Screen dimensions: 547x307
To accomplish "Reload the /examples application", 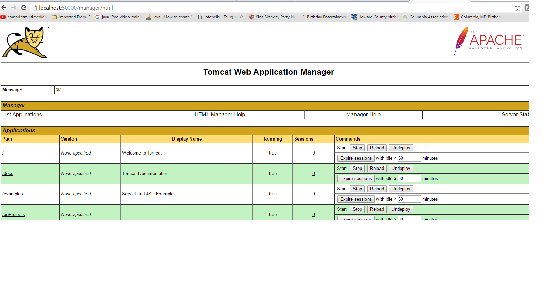I will point(377,189).
